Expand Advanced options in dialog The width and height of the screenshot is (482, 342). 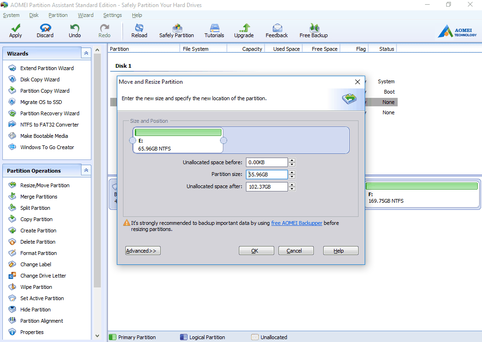click(143, 251)
